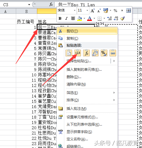Increase font size with the large A icon
The image size is (142, 148).
[92, 11]
